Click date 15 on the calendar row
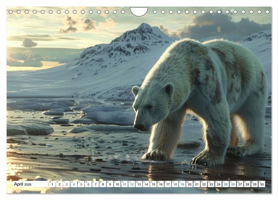Viewport: 278px width, 200px height. click(153, 184)
